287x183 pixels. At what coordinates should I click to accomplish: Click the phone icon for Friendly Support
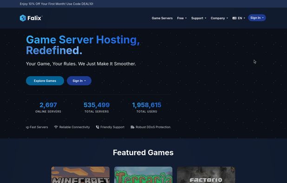pos(98,127)
